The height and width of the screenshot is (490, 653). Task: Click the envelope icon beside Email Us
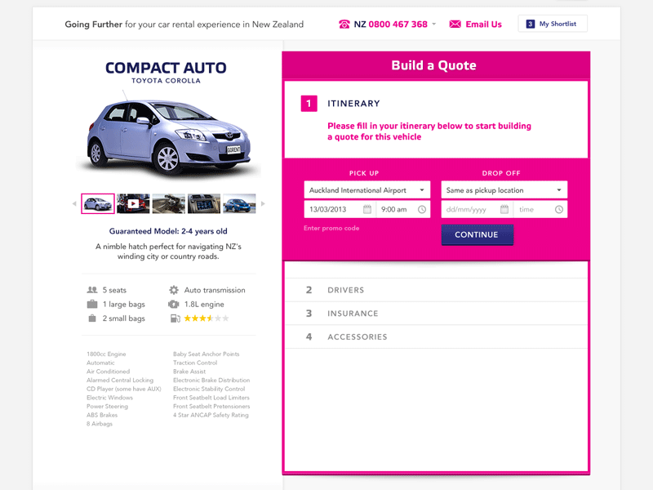pyautogui.click(x=454, y=24)
